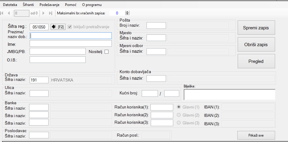Click the [F2] lookup button
The image size is (288, 142).
coord(58,27)
